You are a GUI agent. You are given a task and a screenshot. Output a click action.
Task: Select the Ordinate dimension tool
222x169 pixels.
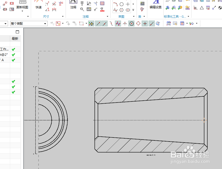pyautogui.click(x=61, y=3)
